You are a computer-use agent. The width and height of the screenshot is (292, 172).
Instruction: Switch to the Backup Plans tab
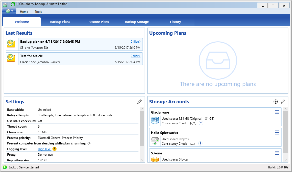(60, 22)
